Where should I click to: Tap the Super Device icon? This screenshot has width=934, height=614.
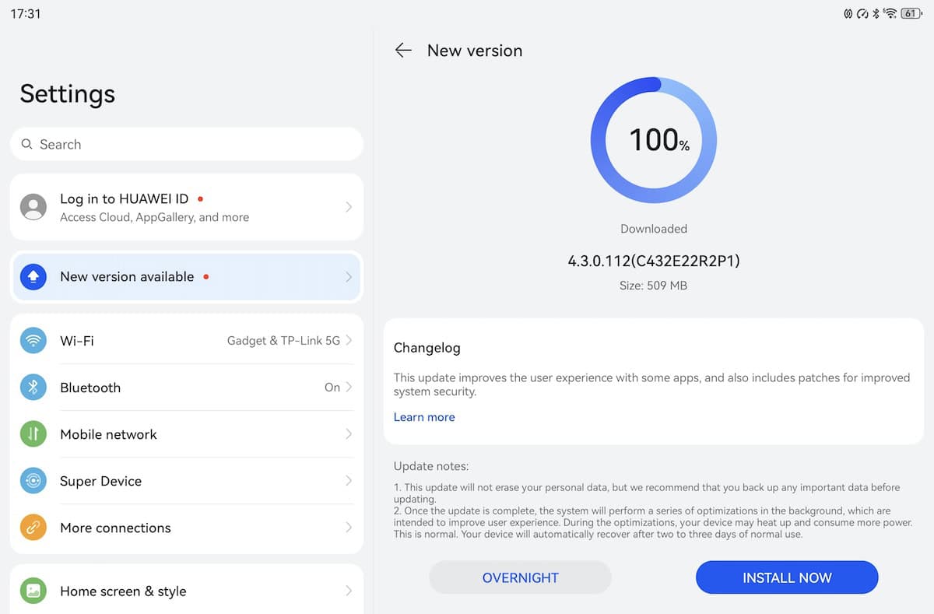pyautogui.click(x=33, y=481)
